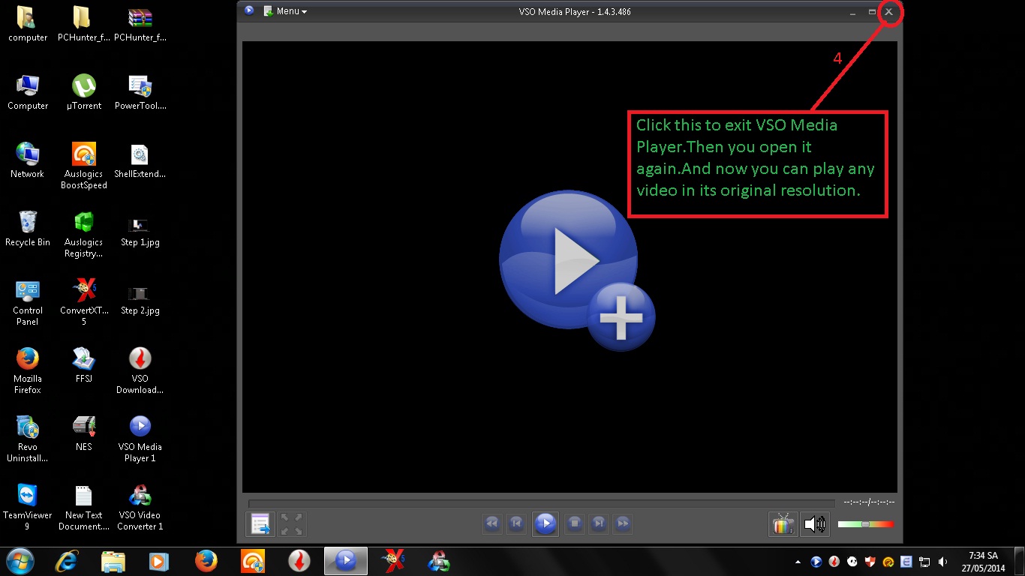Screen dimensions: 1025x576
Task: Select the New Text Document desktop file
Action: (x=83, y=507)
